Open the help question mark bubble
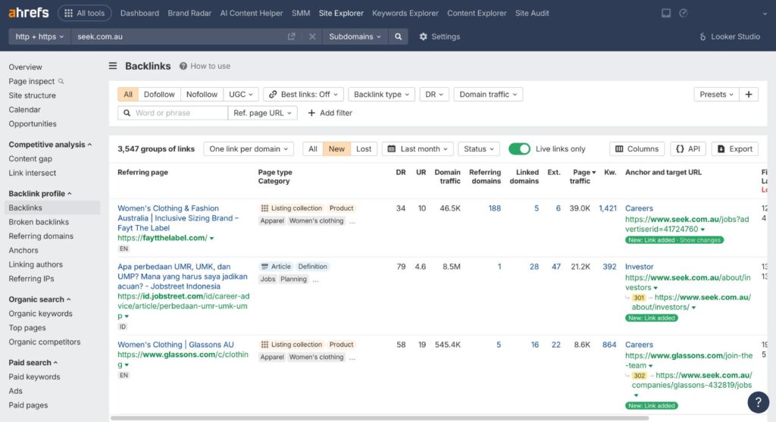The width and height of the screenshot is (776, 422). tap(758, 402)
